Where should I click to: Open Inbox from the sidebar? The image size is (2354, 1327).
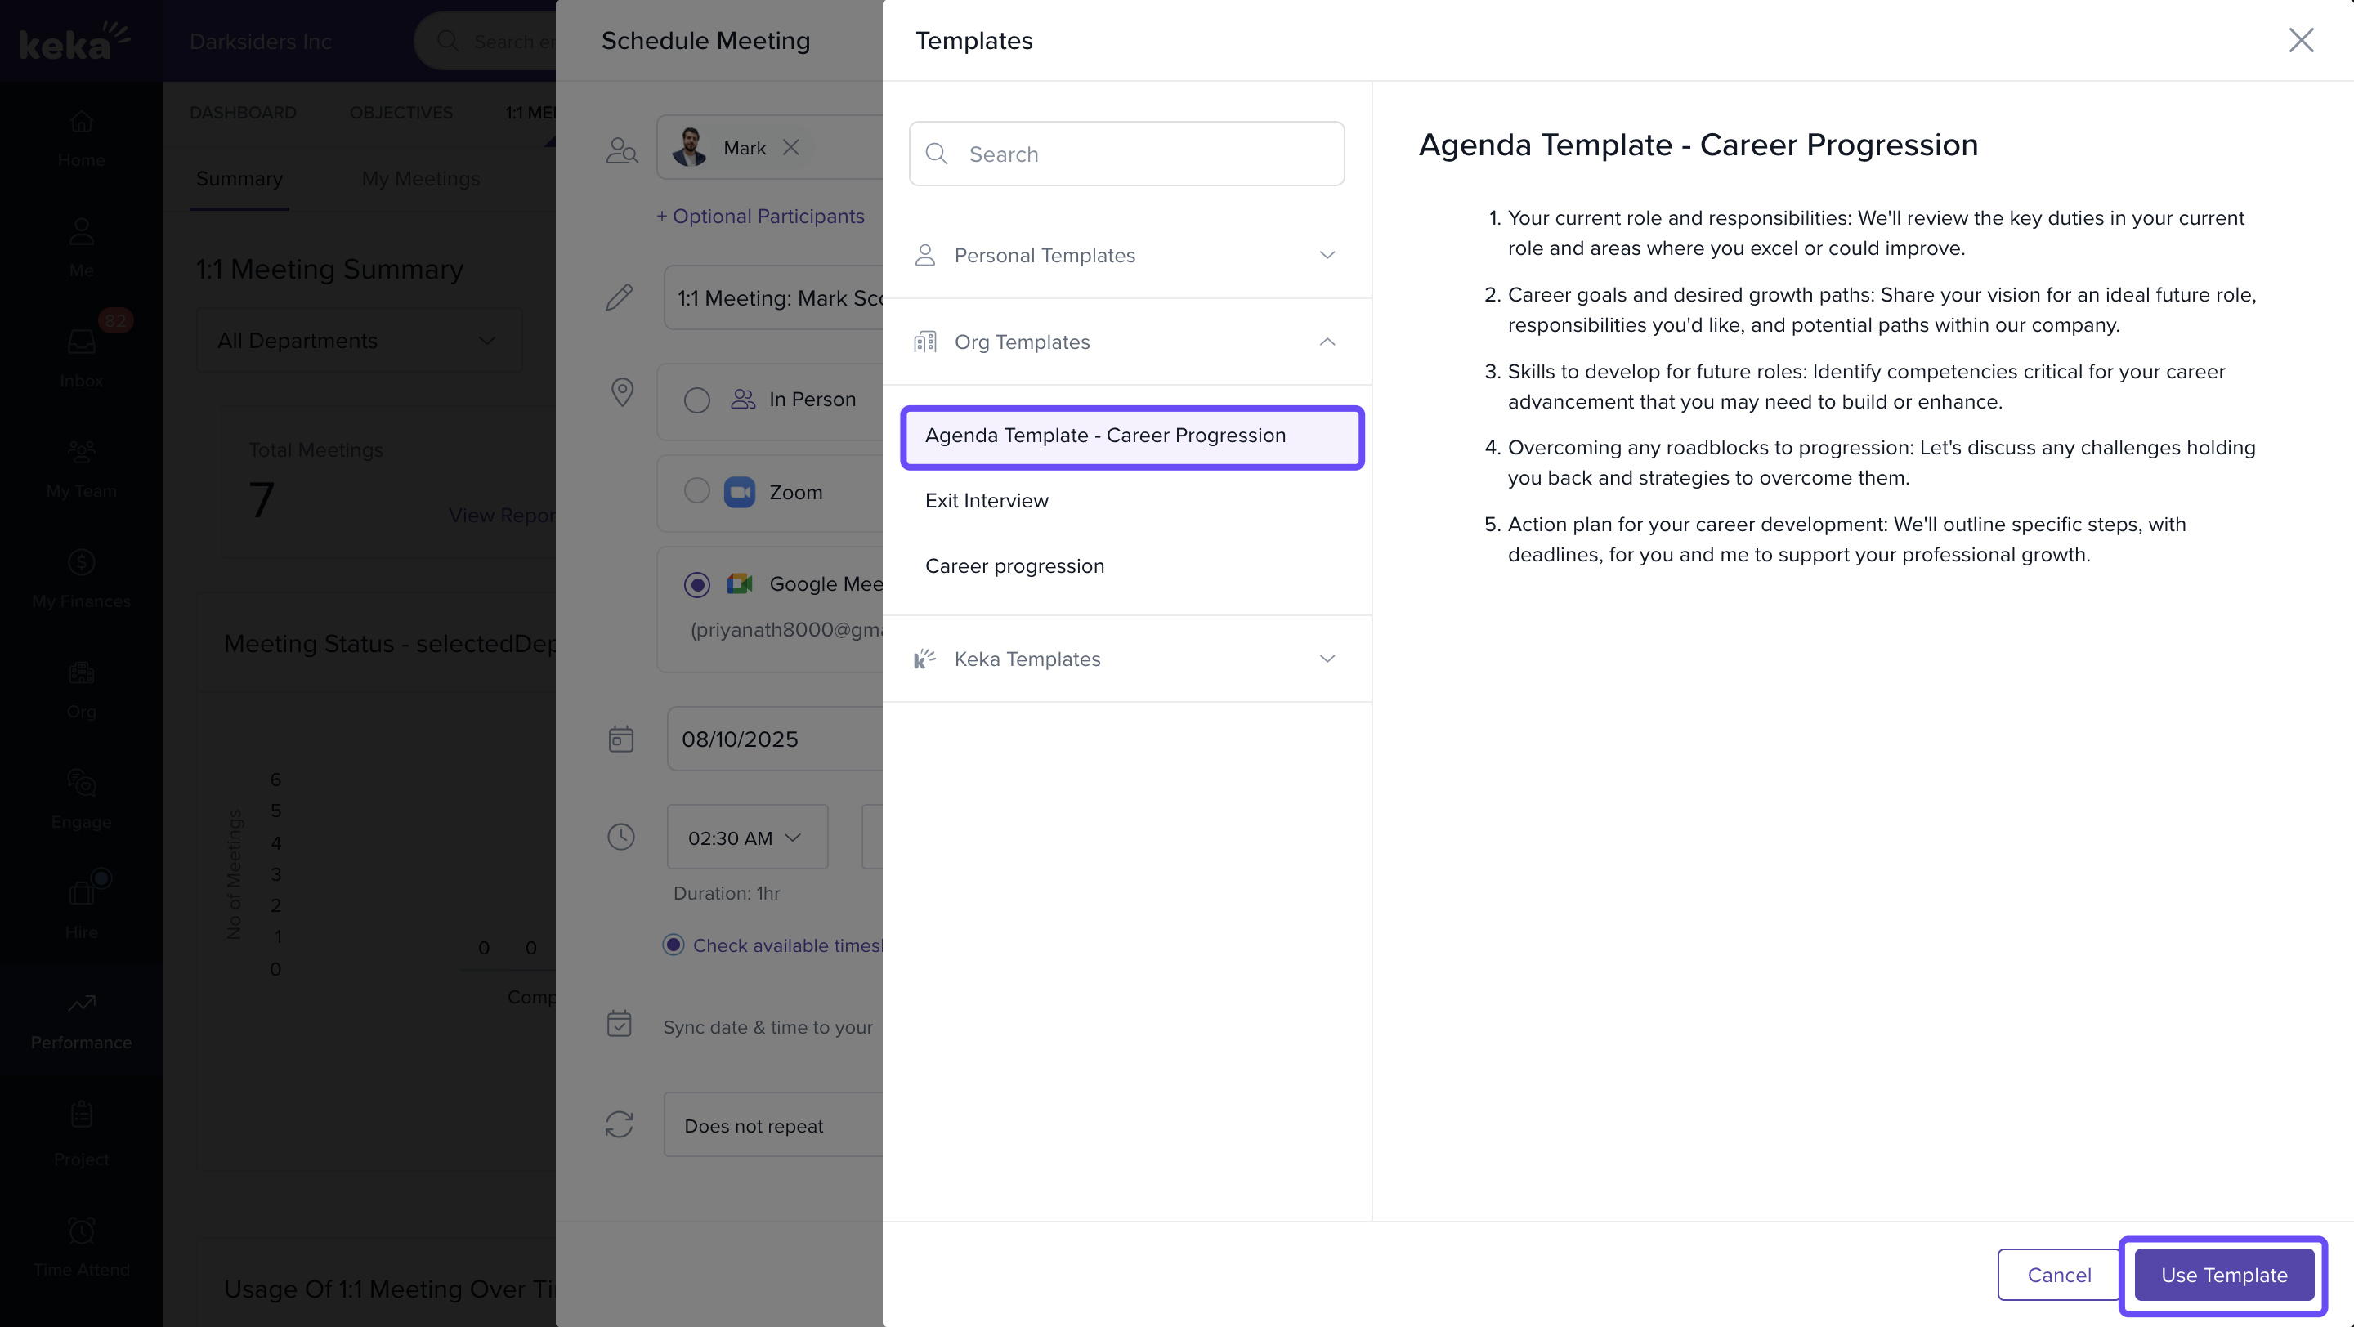tap(82, 342)
